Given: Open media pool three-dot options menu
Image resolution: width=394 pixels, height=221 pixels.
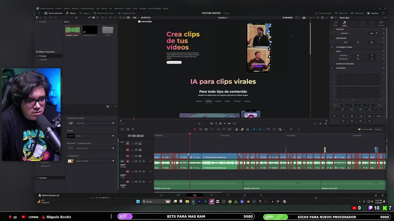Looking at the screenshot, I should click(115, 17).
